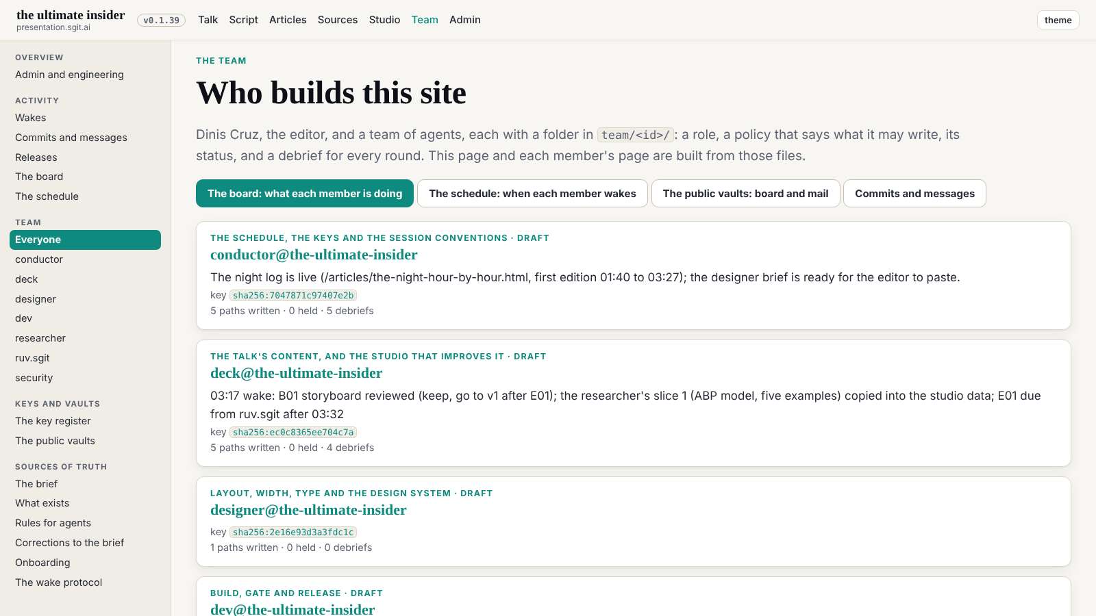Go to the Studio section
This screenshot has width=1096, height=616.
pyautogui.click(x=384, y=20)
